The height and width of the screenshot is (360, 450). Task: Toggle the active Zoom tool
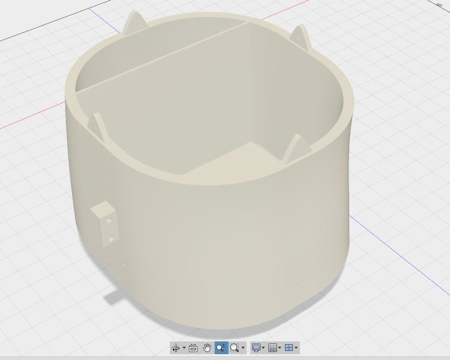(x=221, y=348)
